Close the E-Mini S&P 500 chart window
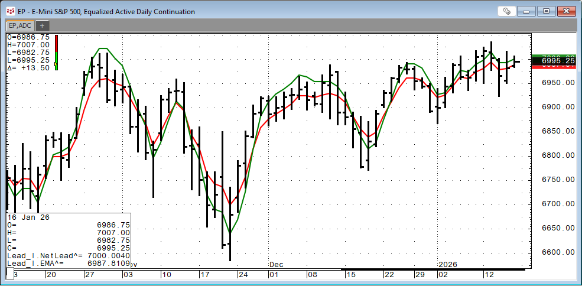Image resolution: width=582 pixels, height=286 pixels. point(565,11)
